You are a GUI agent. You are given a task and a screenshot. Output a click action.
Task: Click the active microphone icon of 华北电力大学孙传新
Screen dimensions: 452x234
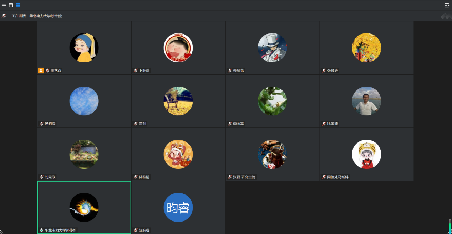click(41, 230)
